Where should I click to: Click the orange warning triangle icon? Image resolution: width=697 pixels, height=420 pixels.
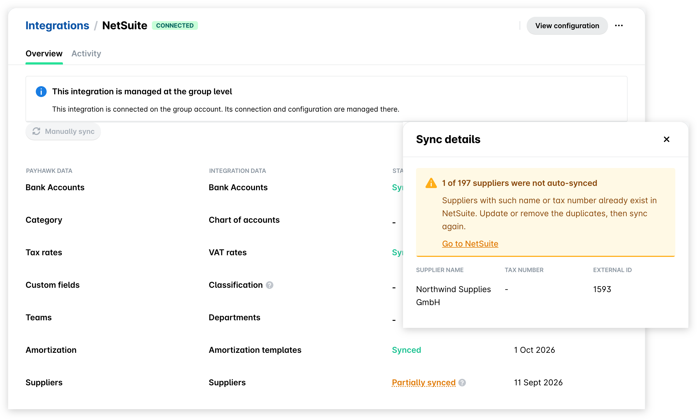(431, 183)
